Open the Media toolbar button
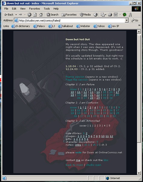The width and height of the screenshot is (143, 182). 85,15
